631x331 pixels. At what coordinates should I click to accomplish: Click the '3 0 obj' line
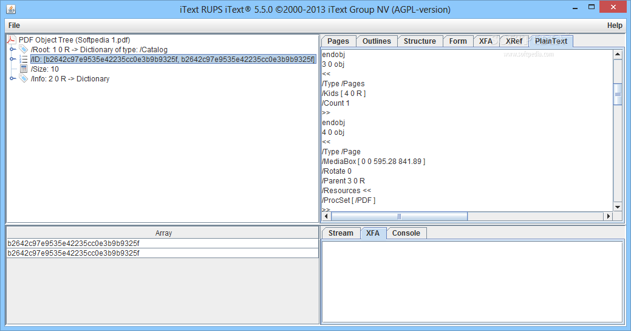(333, 64)
